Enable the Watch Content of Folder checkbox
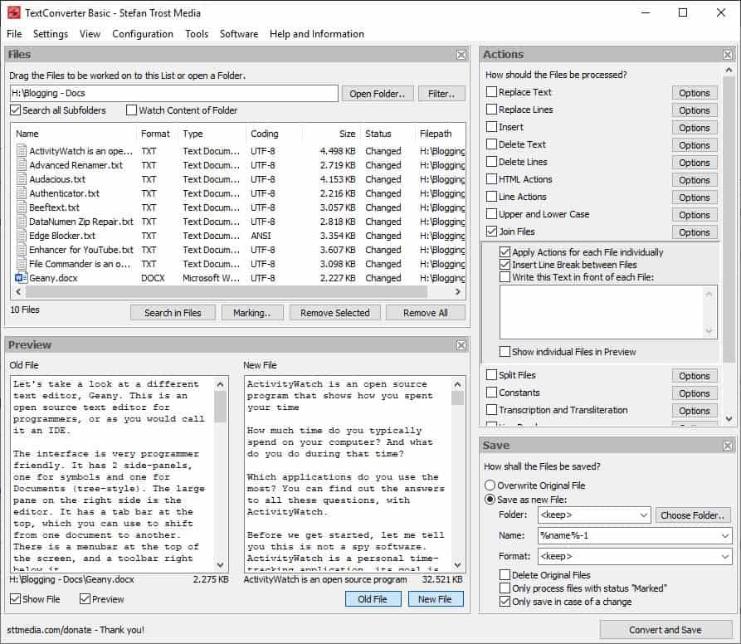 (130, 110)
